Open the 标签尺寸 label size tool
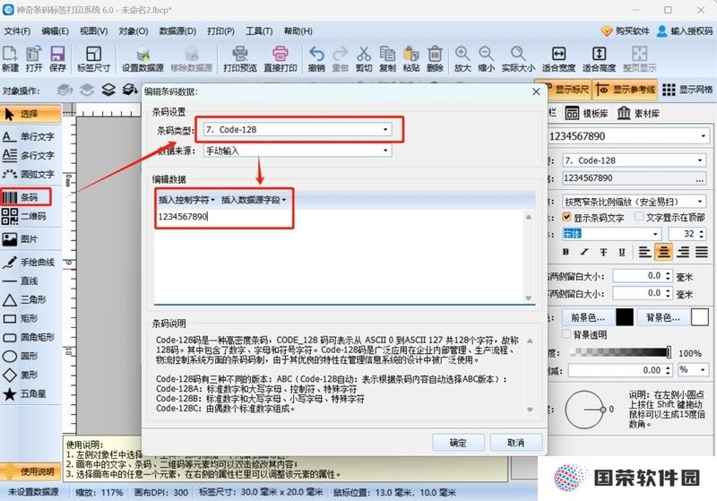The height and width of the screenshot is (501, 717). pyautogui.click(x=94, y=58)
